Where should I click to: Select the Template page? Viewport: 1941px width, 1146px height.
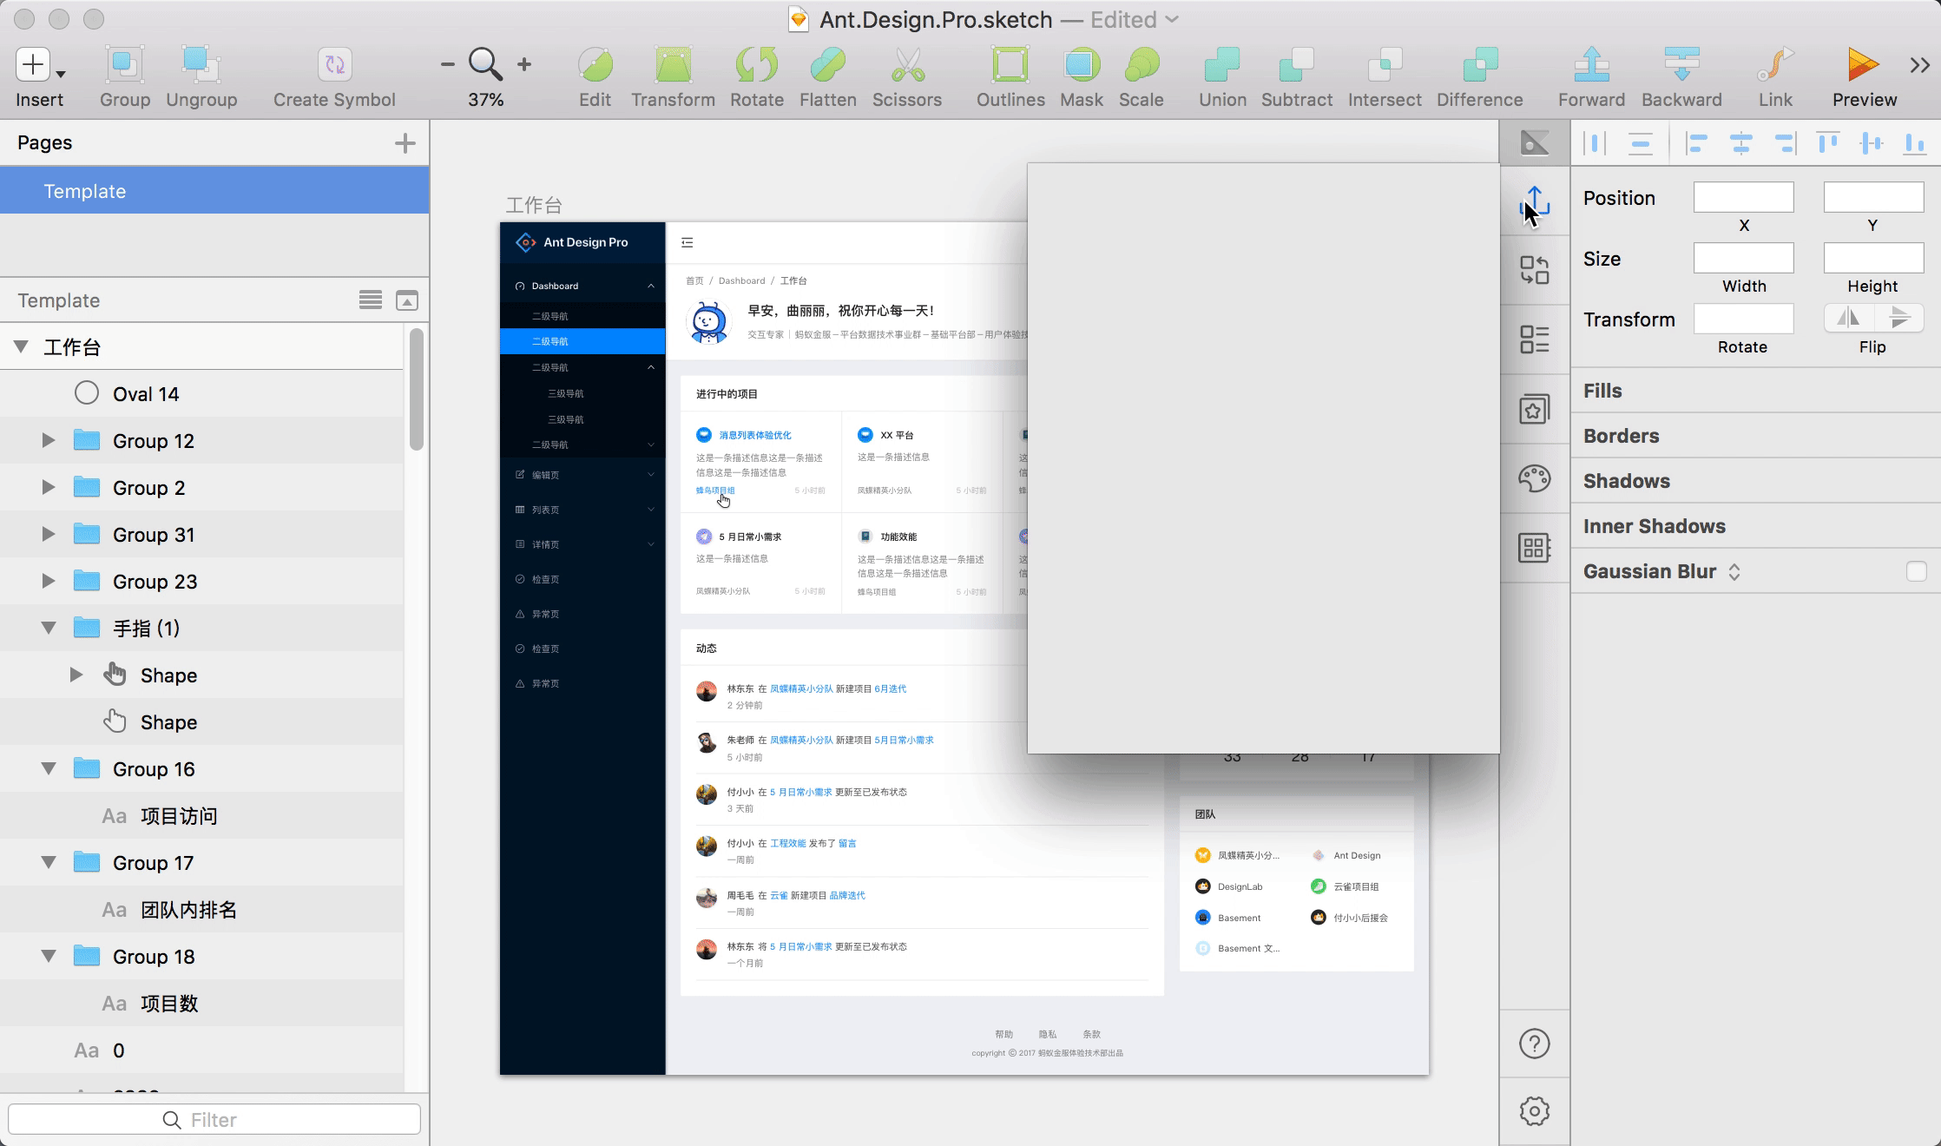click(x=85, y=191)
